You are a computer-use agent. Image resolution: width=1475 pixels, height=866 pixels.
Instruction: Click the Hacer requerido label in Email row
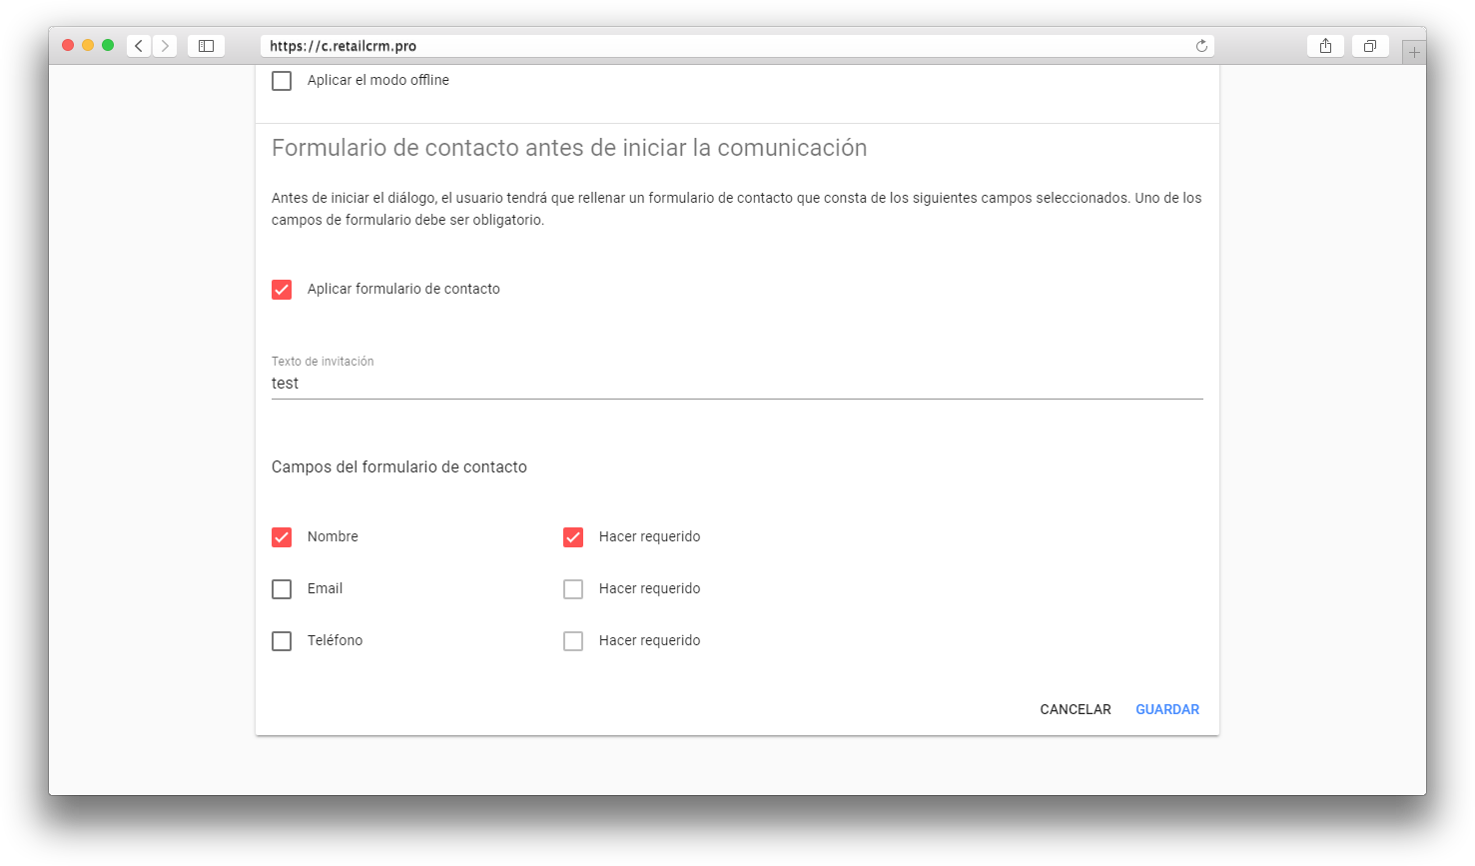(x=649, y=588)
